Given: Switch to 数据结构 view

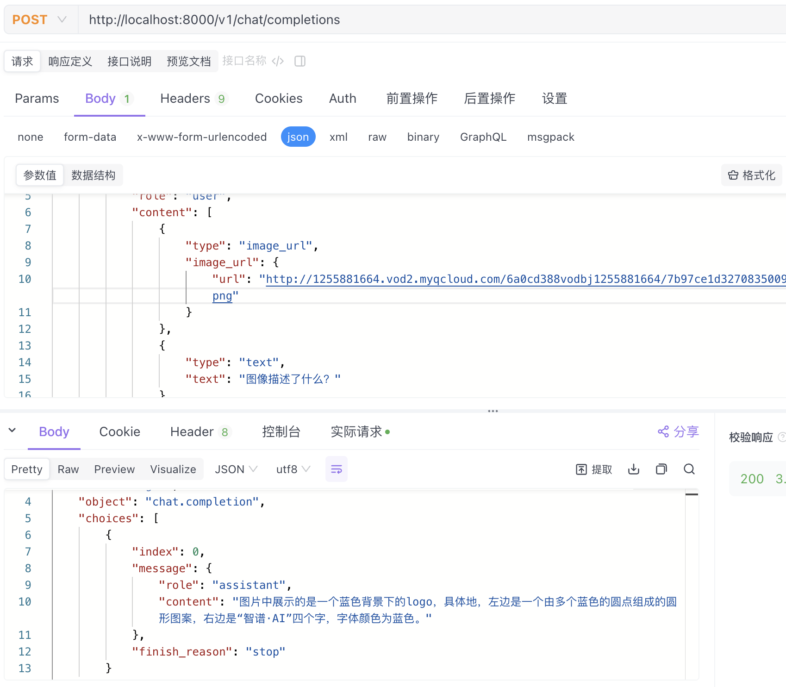Looking at the screenshot, I should 93,175.
